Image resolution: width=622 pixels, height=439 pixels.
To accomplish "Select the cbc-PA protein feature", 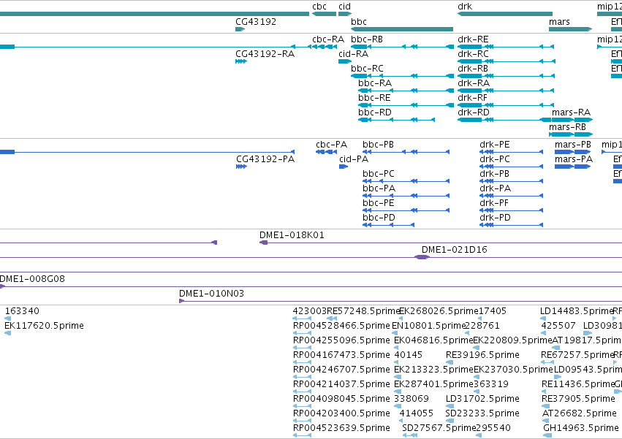I will click(x=326, y=152).
